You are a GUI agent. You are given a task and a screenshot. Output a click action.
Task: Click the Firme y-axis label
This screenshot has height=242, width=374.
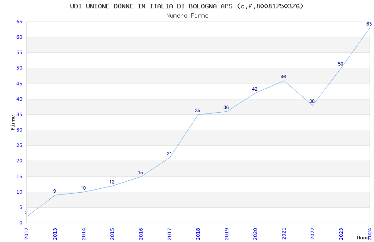tap(13, 123)
